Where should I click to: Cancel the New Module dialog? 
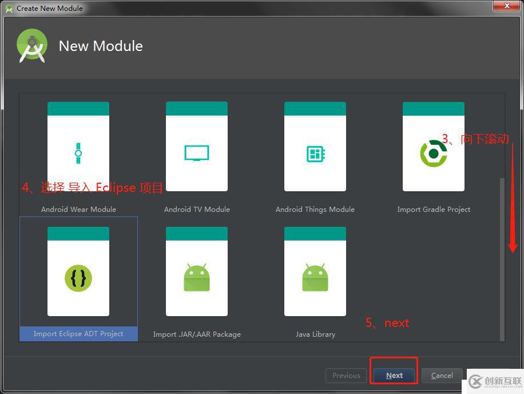tap(442, 376)
